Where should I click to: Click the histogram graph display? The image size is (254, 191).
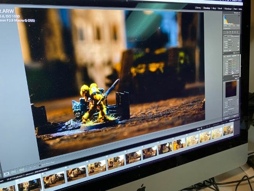point(232,19)
